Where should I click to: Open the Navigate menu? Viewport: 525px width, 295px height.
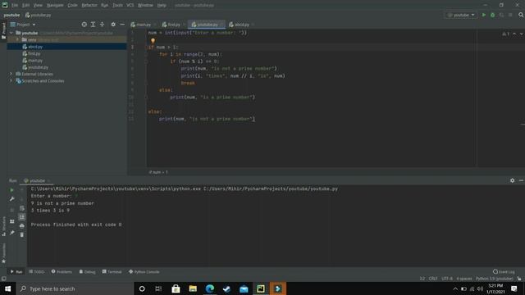55,5
